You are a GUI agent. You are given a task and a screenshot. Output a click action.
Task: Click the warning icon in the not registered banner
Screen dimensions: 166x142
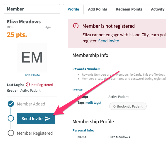76,26
